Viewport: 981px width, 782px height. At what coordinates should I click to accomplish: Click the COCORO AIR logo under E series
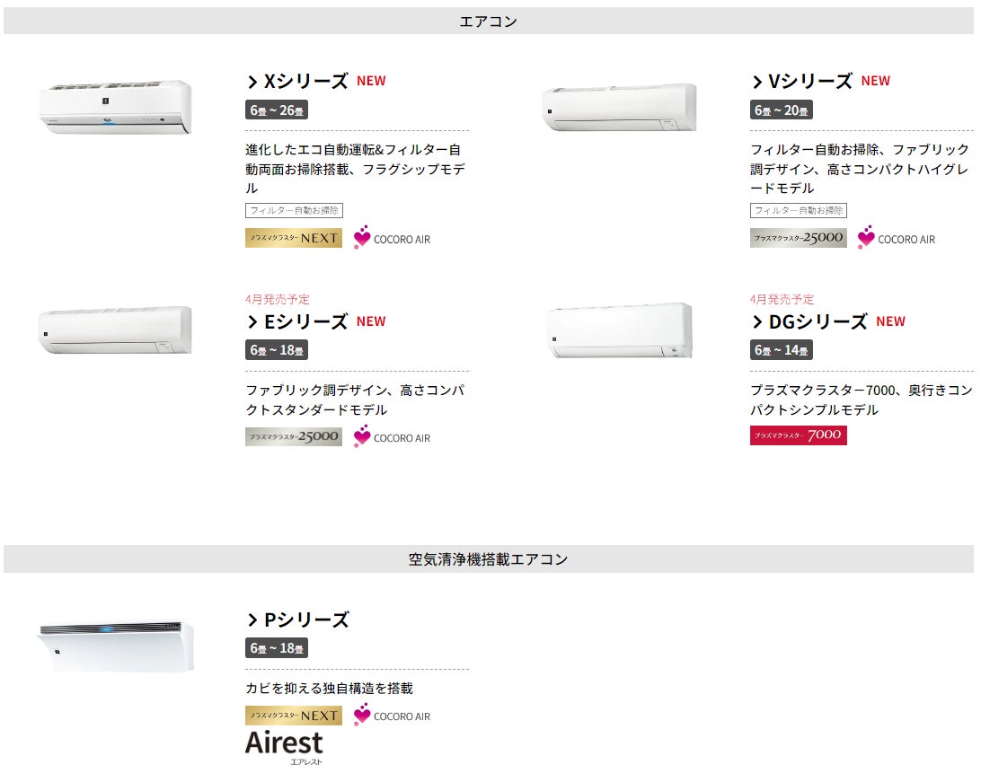point(392,437)
